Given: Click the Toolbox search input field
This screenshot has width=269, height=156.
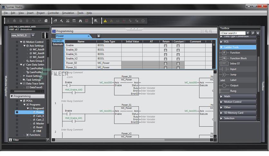Looking at the screenshot, I should (x=233, y=33).
